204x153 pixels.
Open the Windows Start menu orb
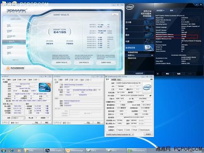(x=3, y=151)
